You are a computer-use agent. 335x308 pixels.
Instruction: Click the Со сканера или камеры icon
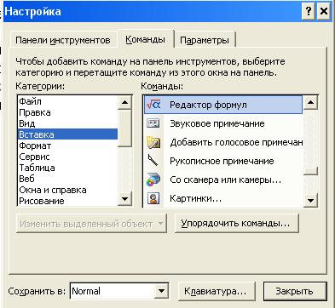[x=153, y=180]
